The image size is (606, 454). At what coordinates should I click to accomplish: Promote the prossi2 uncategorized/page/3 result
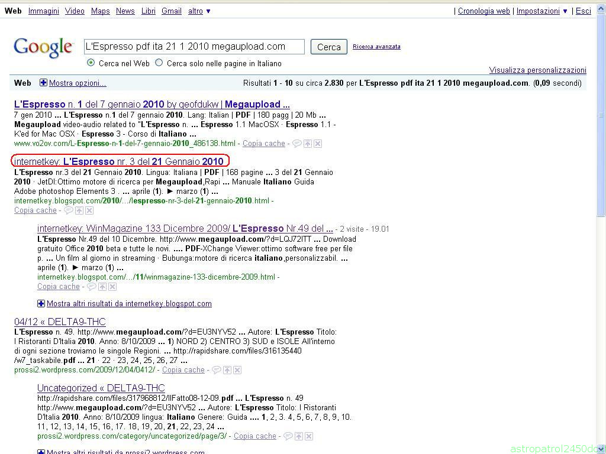coord(299,436)
